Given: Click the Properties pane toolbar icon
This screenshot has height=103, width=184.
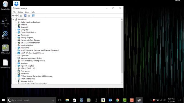Looking at the screenshot, I should (29, 15).
